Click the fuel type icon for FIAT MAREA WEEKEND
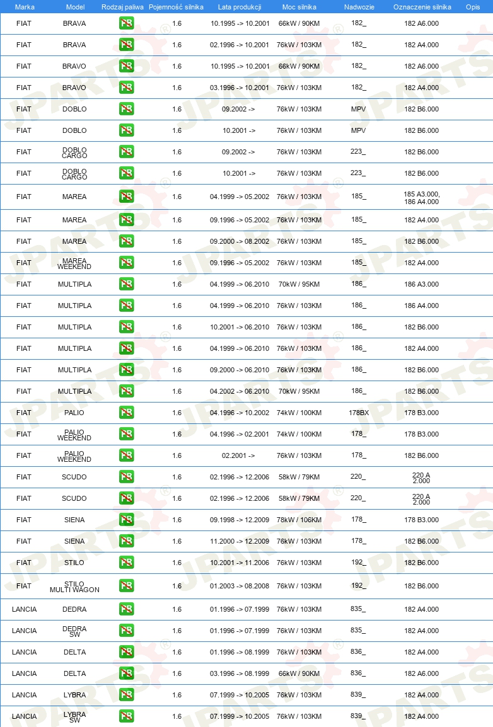The height and width of the screenshot is (727, 493). pyautogui.click(x=126, y=263)
